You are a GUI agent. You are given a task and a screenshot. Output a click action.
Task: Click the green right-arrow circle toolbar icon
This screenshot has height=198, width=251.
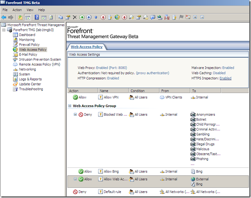coord(82,17)
